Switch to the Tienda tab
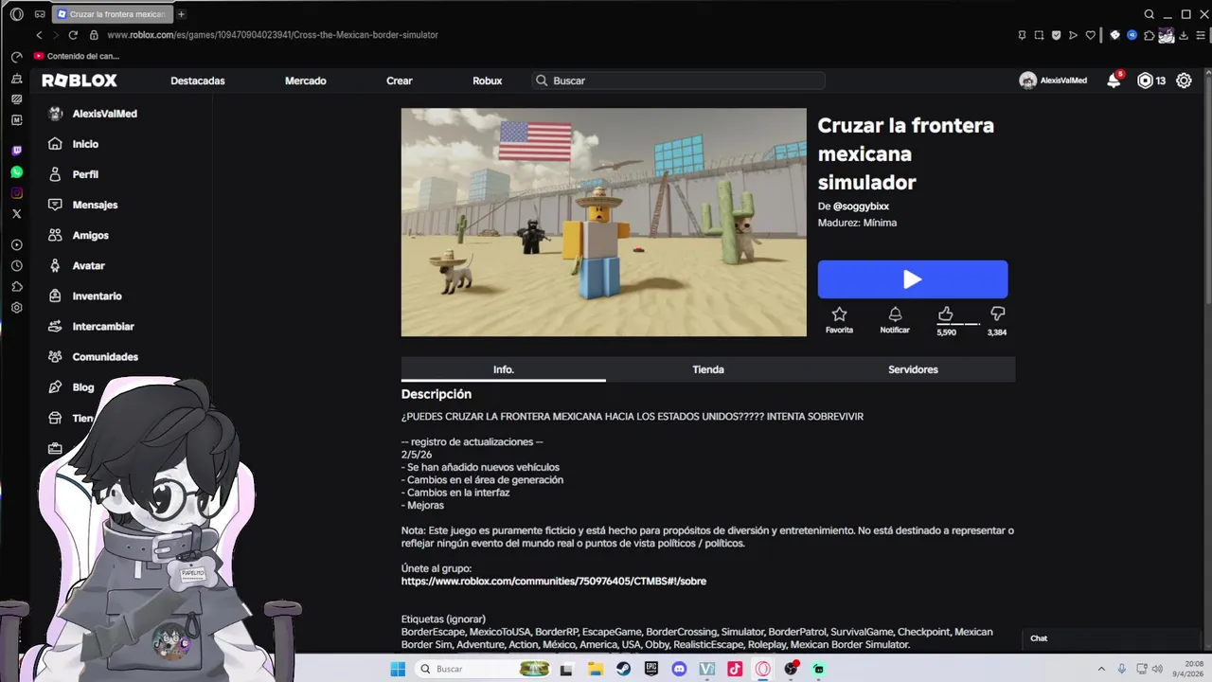1212x682 pixels. [x=708, y=369]
